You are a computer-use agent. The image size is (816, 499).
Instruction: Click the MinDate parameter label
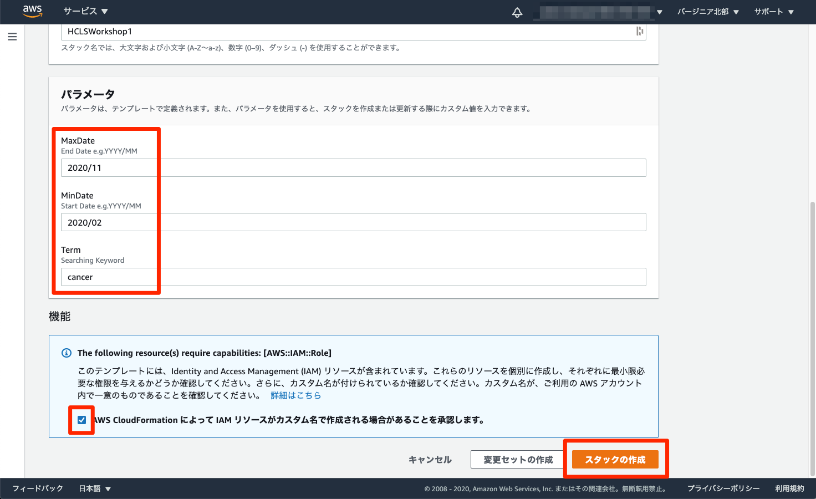77,196
